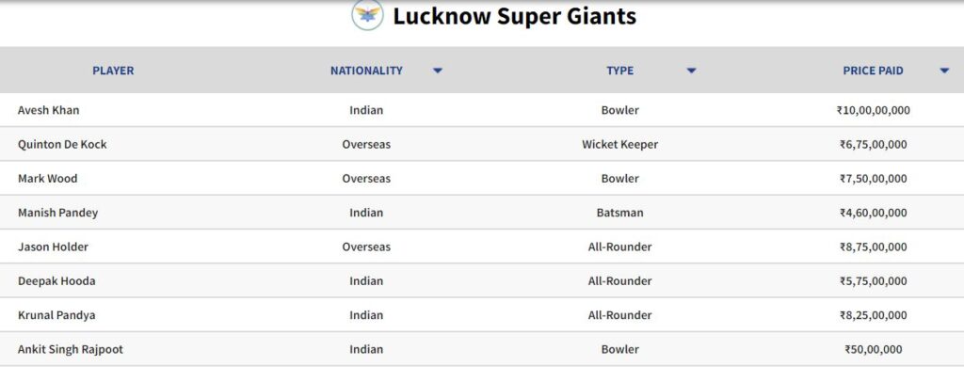Select the TYPE column header label

pyautogui.click(x=619, y=71)
